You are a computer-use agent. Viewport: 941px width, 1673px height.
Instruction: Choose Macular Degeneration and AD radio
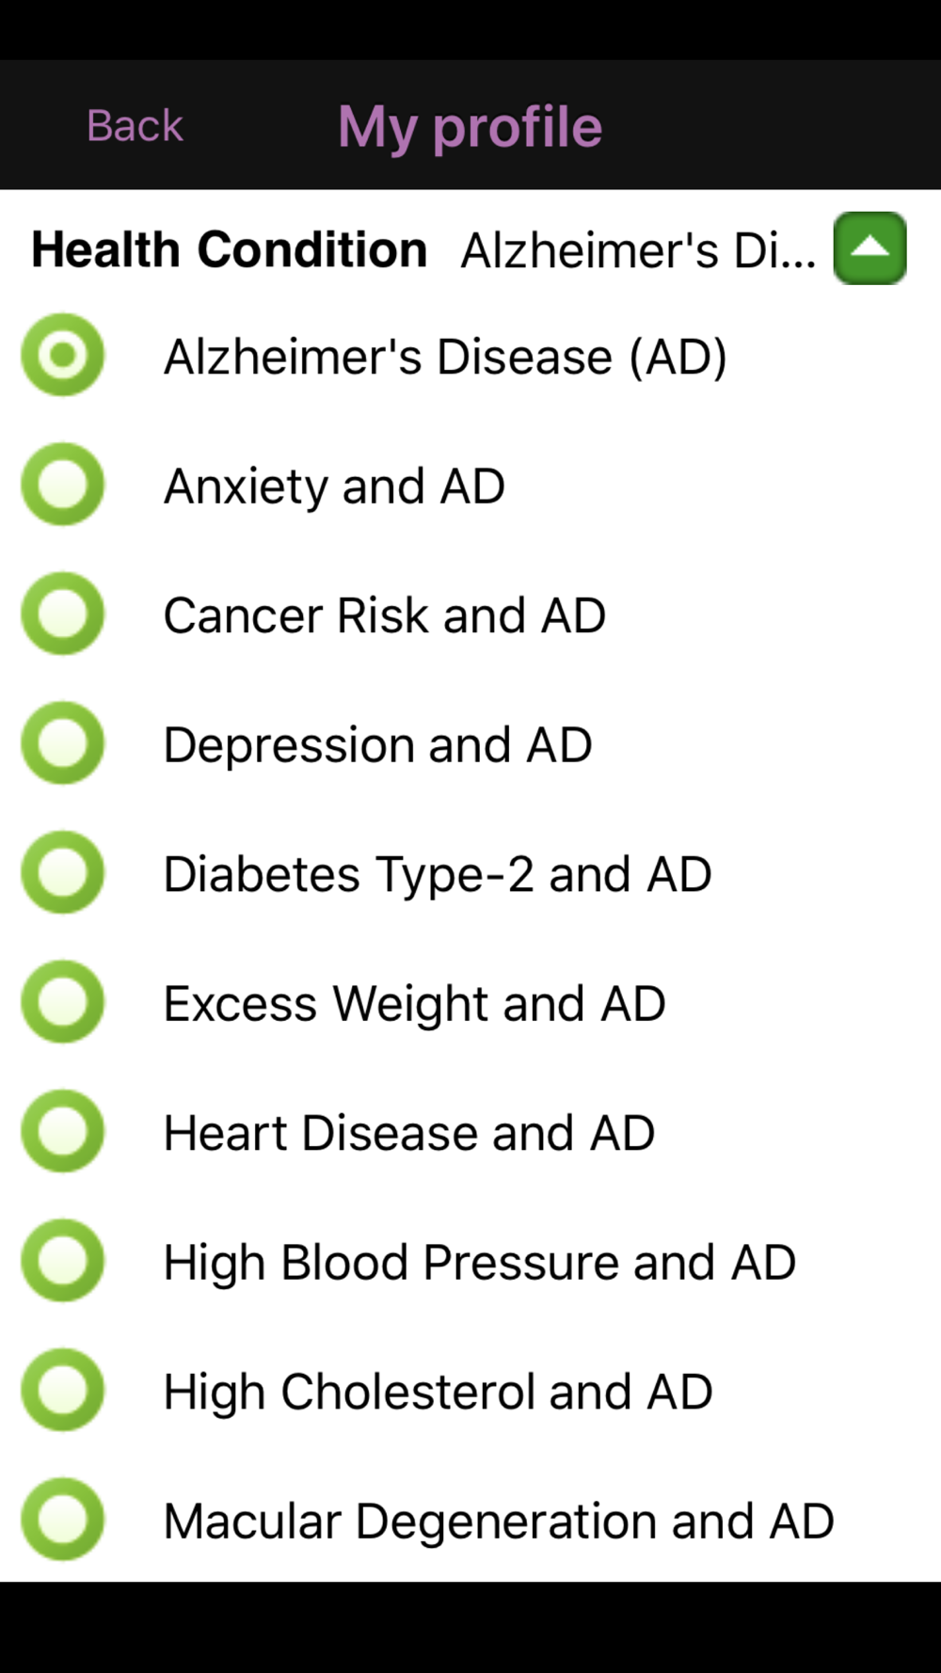(63, 1520)
